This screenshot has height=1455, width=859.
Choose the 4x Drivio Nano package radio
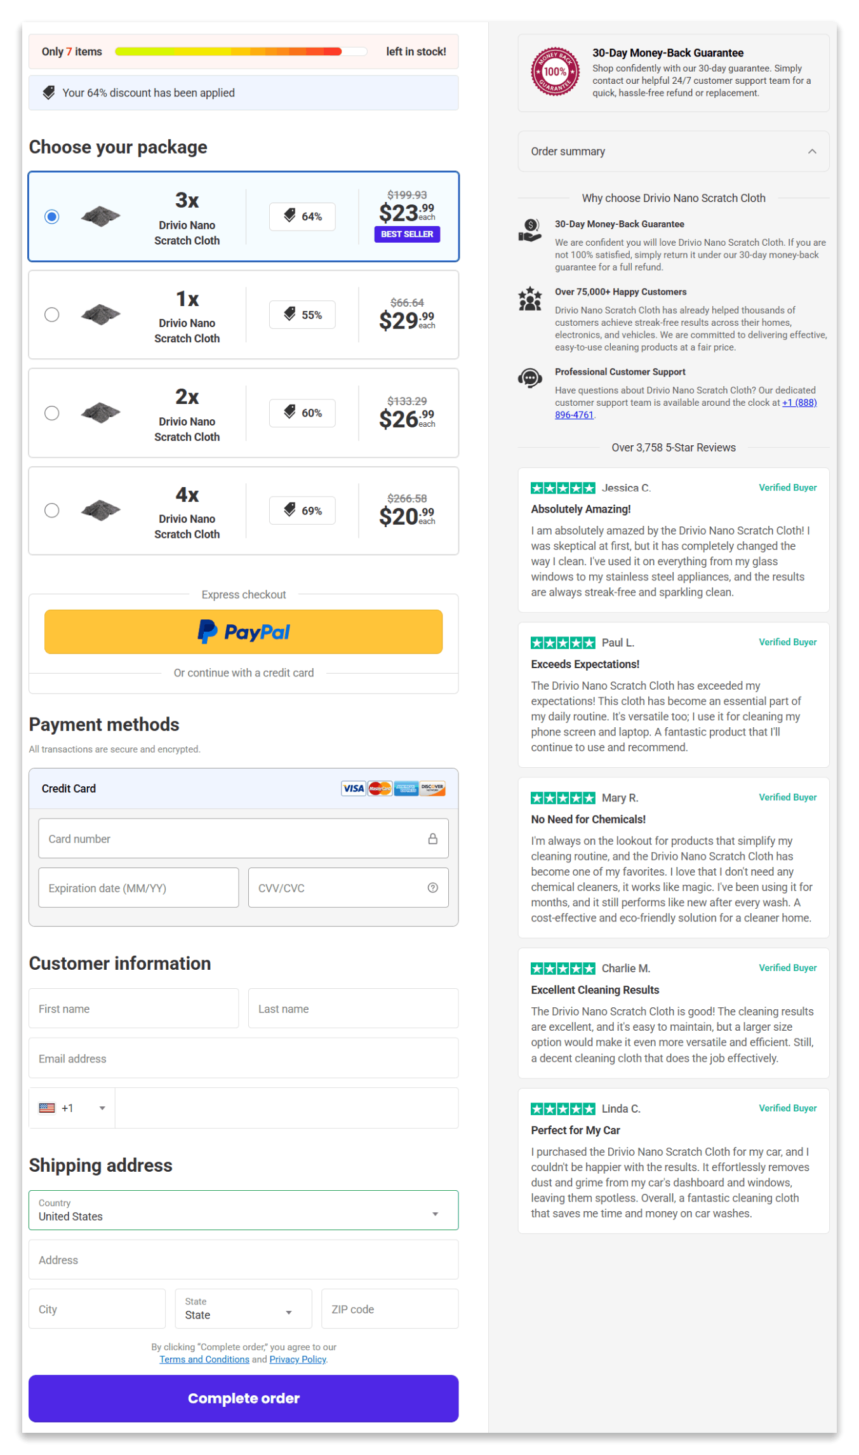click(x=52, y=511)
